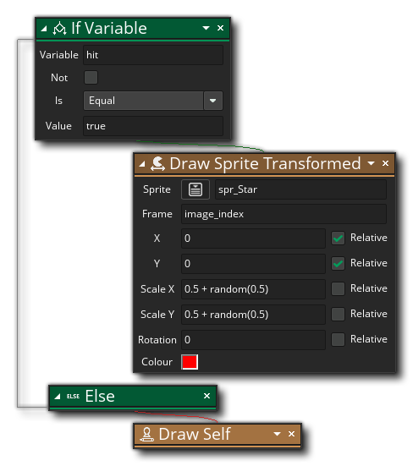Image resolution: width=413 pixels, height=466 pixels.
Task: Close the If Variable action
Action: pos(220,28)
